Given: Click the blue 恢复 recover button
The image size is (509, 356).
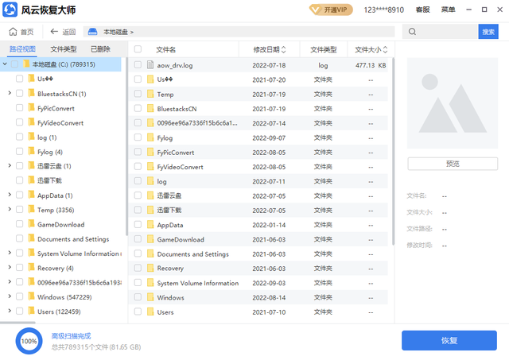Looking at the screenshot, I should pyautogui.click(x=449, y=340).
